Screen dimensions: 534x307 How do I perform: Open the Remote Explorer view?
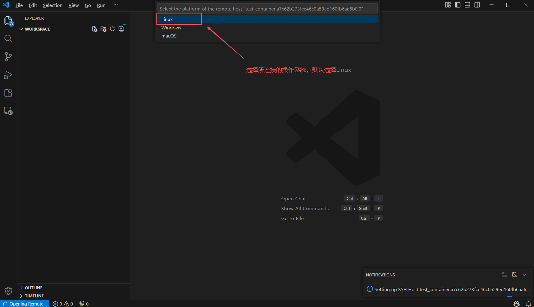[8, 111]
